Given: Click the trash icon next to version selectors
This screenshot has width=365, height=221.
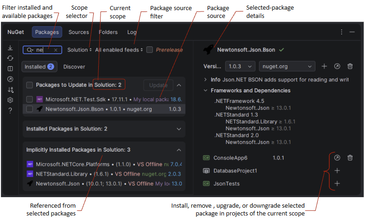Looking at the screenshot, I should (x=350, y=66).
